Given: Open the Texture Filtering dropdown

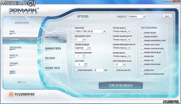Looking at the screenshot, I should coord(83,48).
